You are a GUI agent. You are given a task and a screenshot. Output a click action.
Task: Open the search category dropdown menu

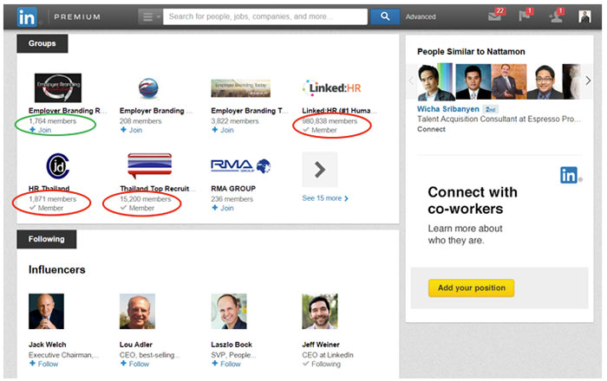coord(150,17)
